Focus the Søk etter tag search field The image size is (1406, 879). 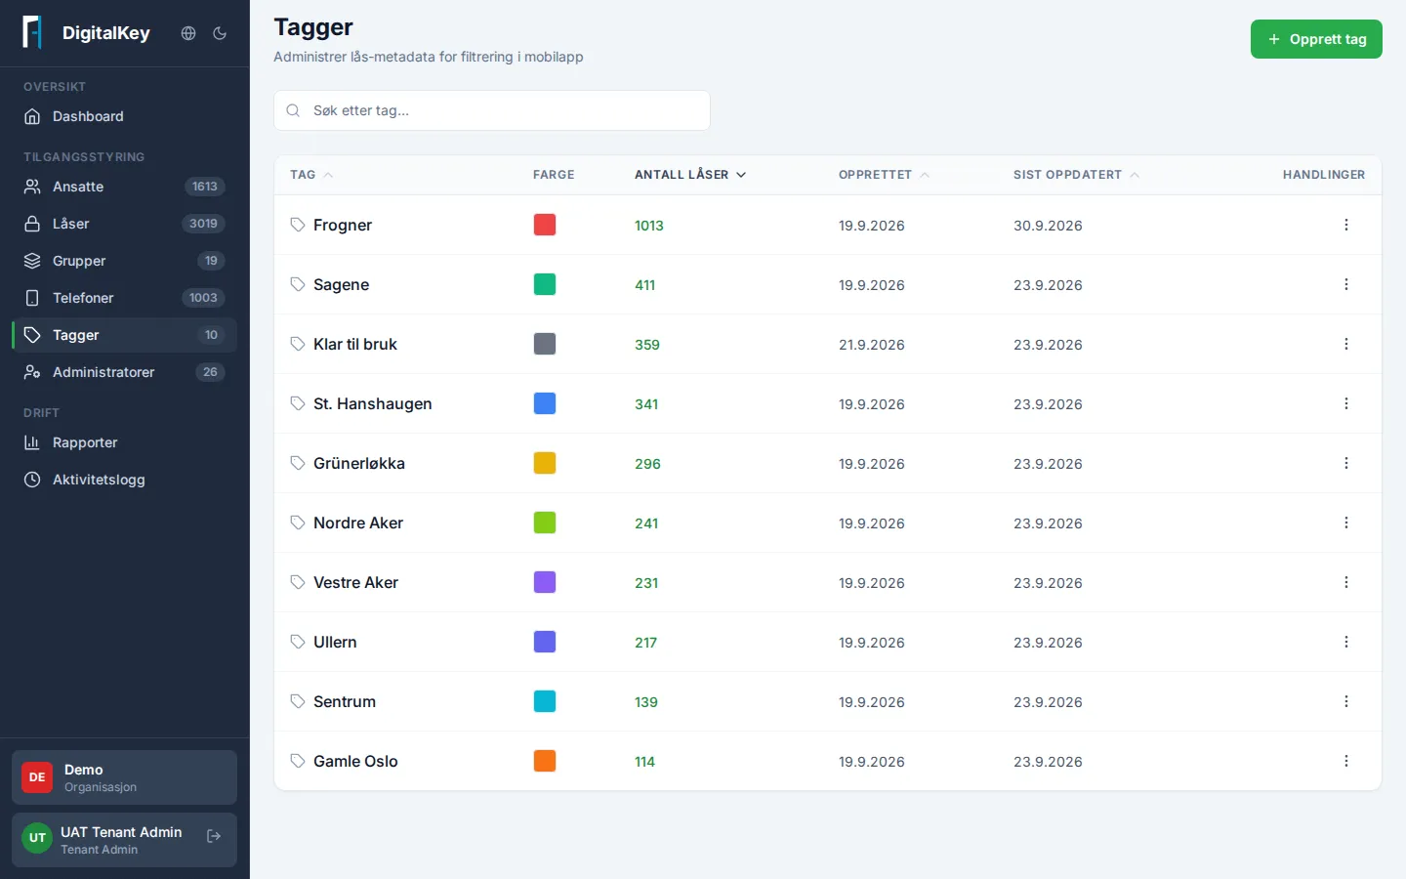pyautogui.click(x=492, y=110)
